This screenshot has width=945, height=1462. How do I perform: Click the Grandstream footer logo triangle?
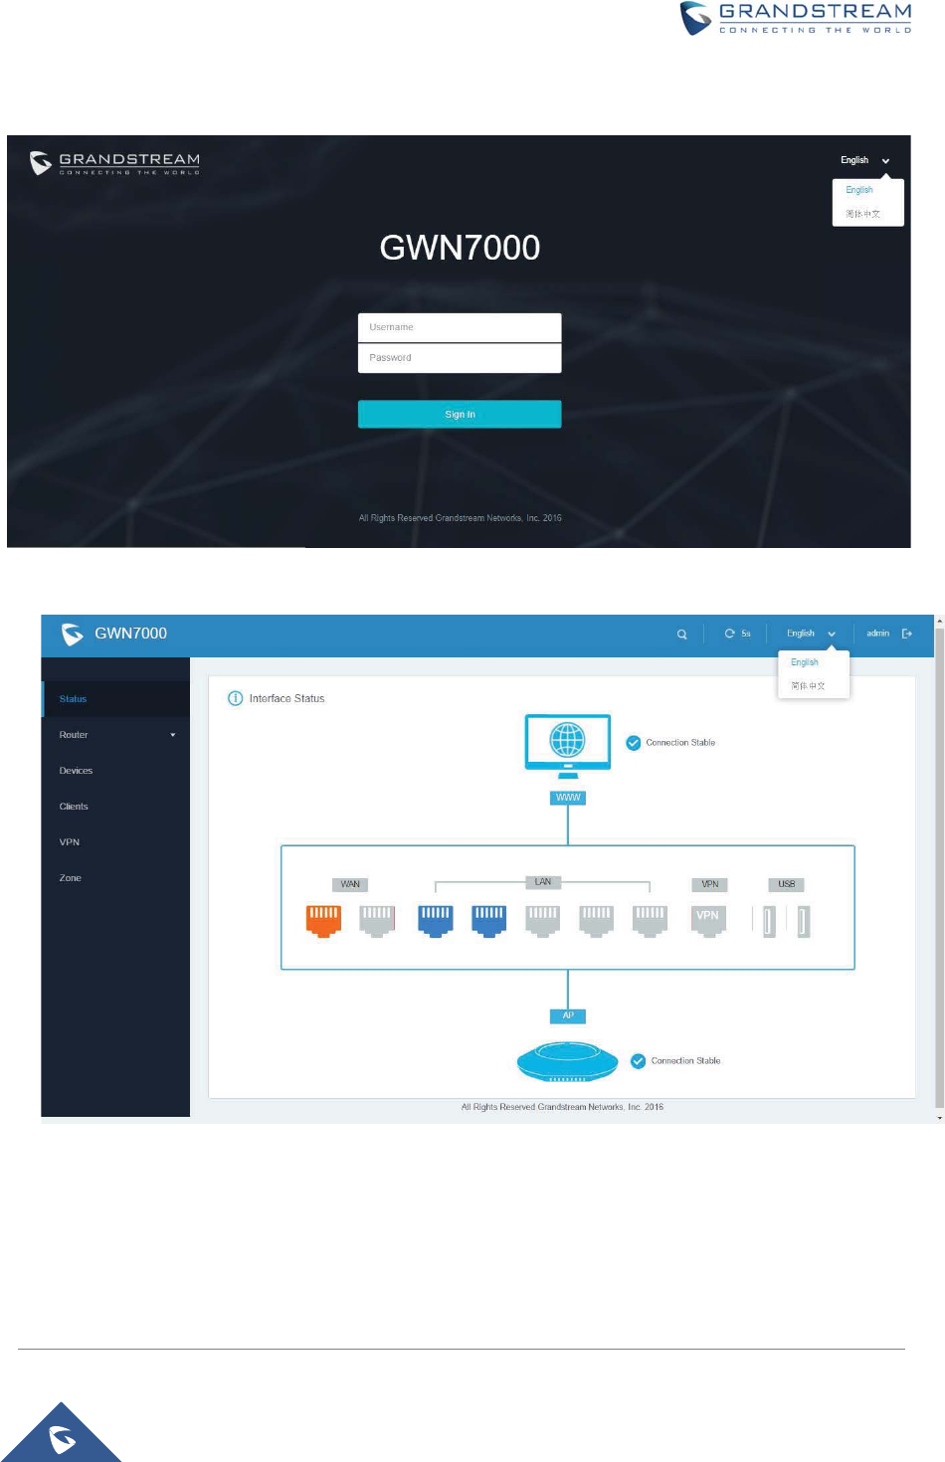(x=62, y=1434)
